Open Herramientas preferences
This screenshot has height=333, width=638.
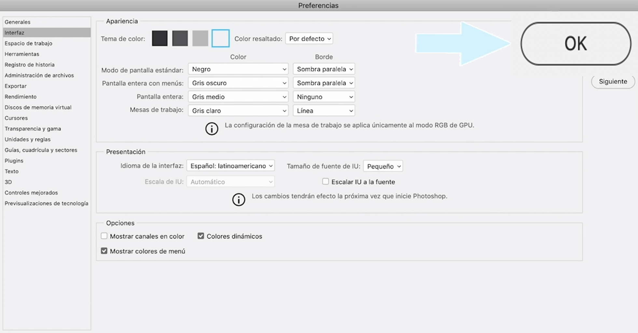tap(47, 54)
